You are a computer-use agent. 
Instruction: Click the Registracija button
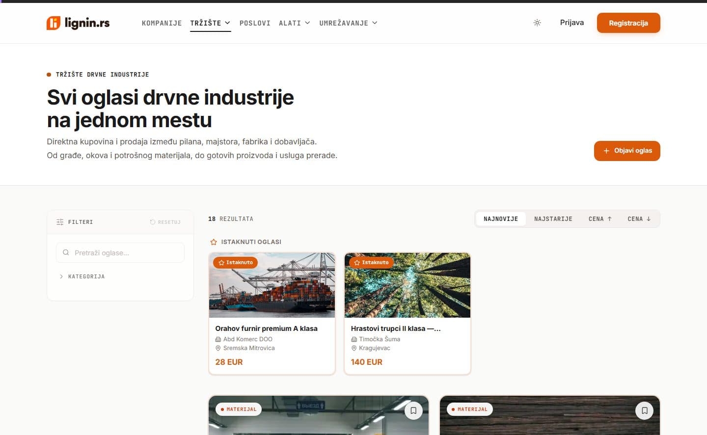point(628,23)
